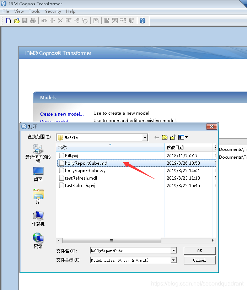Click the date cell 2018/11/2 0:17
The image size is (247, 290).
(182, 156)
